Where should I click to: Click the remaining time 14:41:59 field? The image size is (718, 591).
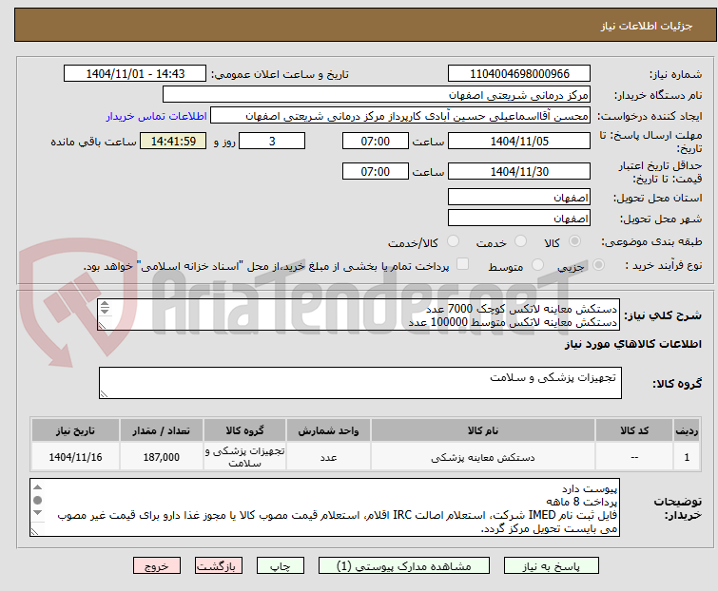click(x=173, y=141)
